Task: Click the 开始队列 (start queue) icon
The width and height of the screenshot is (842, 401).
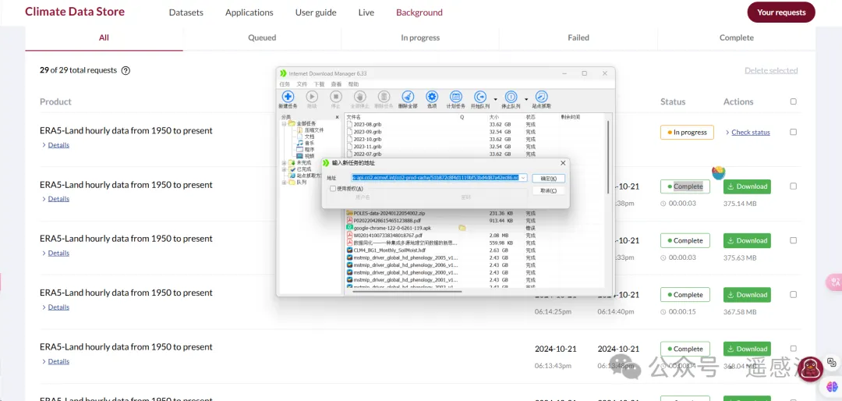Action: 480,97
